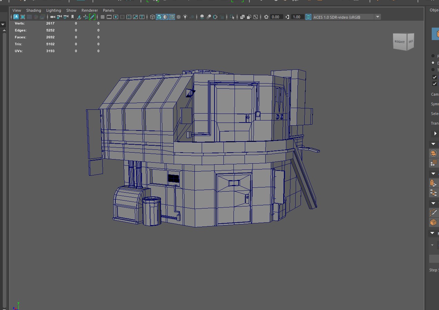Toggle Use All Lights bulb icon
The image size is (439, 310).
185,17
